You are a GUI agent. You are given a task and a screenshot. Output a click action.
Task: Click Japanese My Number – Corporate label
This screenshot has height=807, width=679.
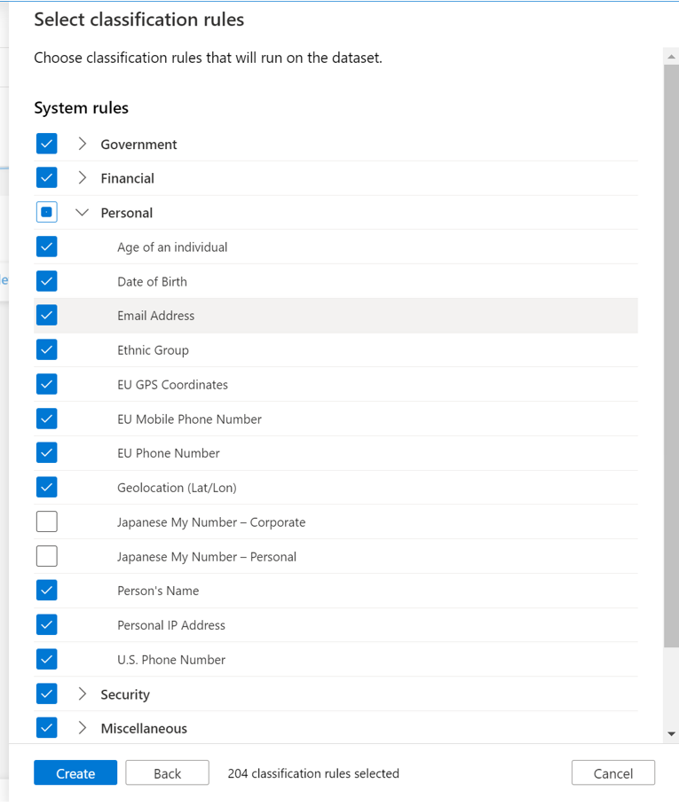pos(211,522)
